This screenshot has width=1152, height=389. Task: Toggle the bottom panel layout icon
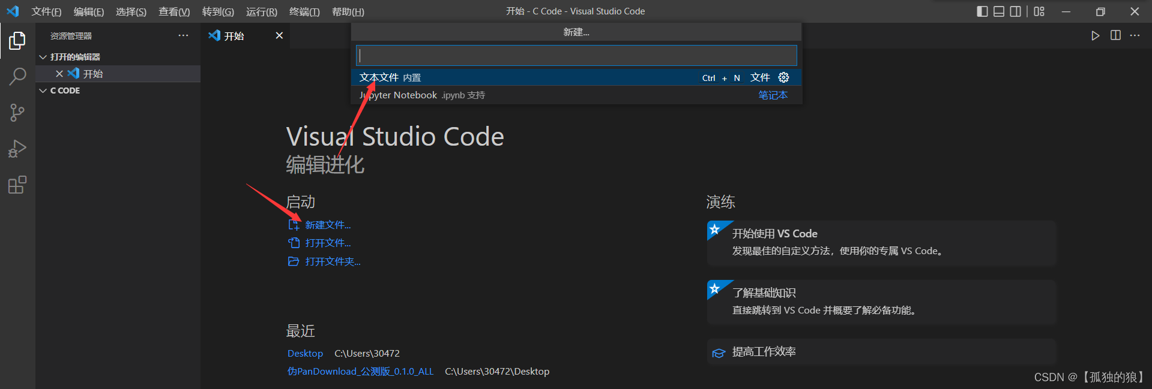coord(999,11)
